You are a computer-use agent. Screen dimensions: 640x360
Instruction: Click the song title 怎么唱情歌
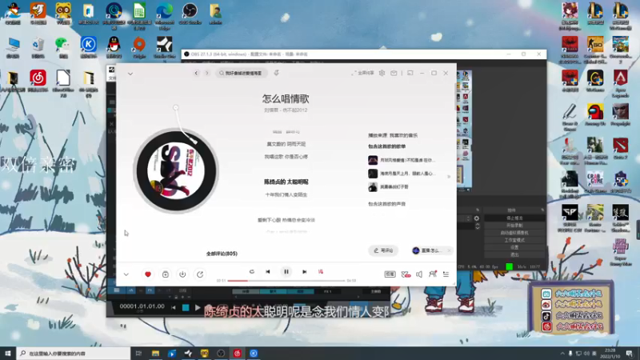(x=286, y=98)
